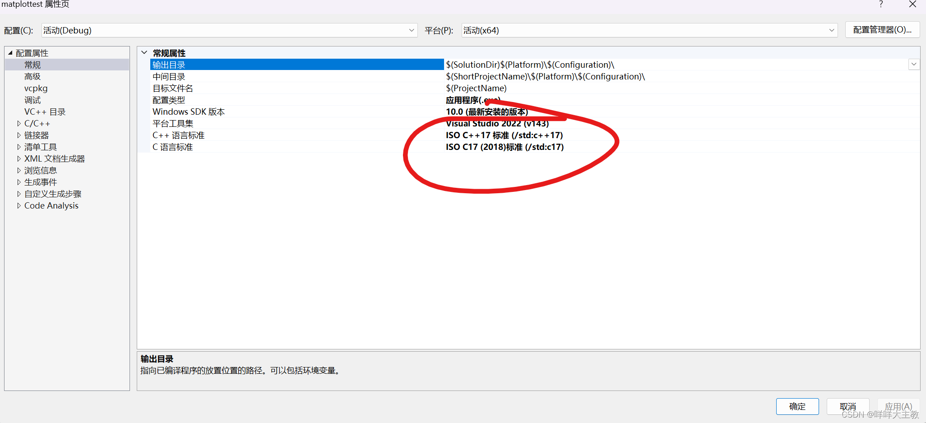Image resolution: width=926 pixels, height=423 pixels.
Task: Collapse the 配置属性 tree root
Action: click(10, 53)
